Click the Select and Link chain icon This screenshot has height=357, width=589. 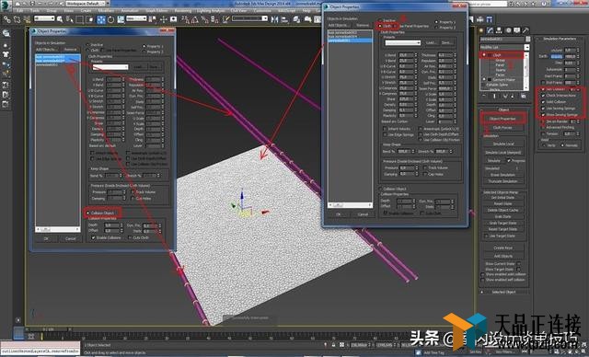[6, 19]
